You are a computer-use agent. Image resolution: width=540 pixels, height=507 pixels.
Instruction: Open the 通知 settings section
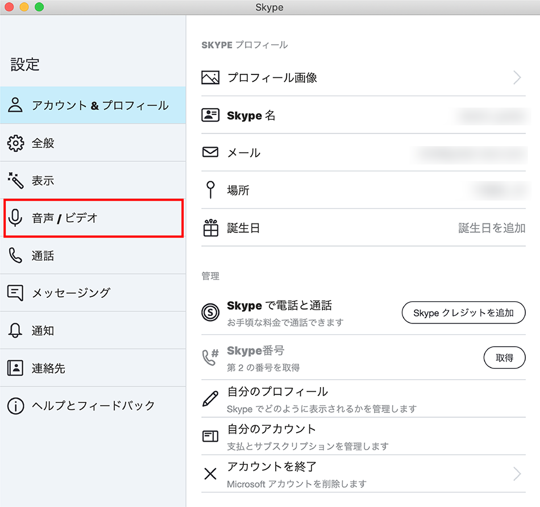pyautogui.click(x=93, y=331)
